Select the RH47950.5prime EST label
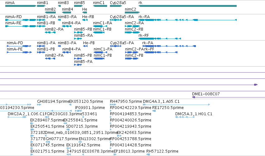The image size is (265, 156). (x=126, y=102)
